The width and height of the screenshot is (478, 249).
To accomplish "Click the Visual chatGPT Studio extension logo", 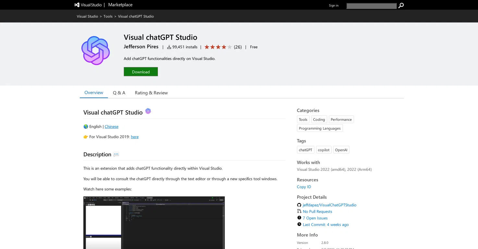I will coord(95,51).
